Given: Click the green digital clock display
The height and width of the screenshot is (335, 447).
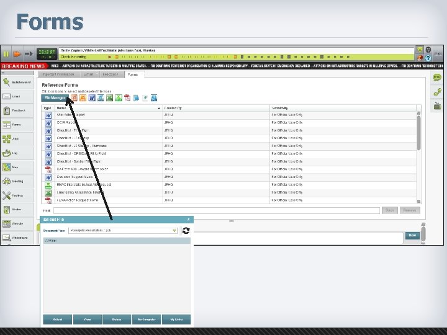Looking at the screenshot, I should pos(47,53).
